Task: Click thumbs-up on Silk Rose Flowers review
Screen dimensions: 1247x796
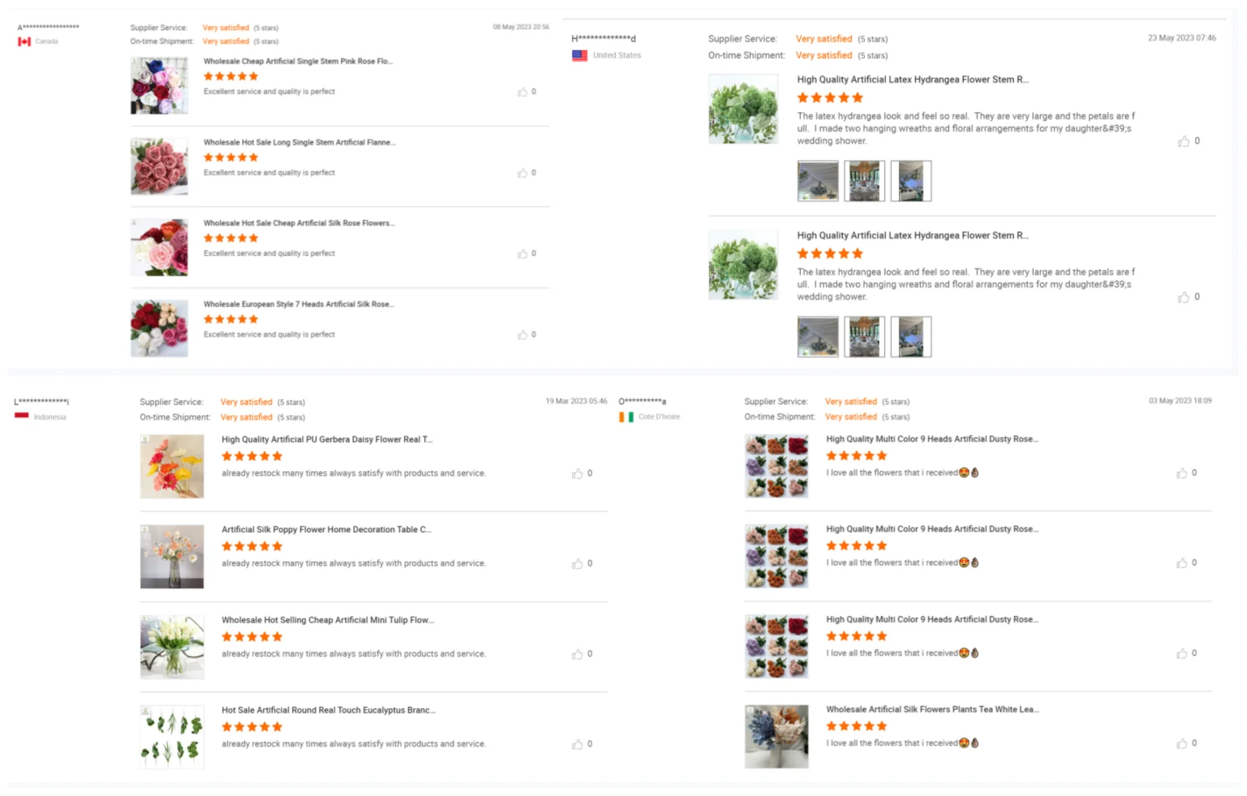Action: click(522, 254)
